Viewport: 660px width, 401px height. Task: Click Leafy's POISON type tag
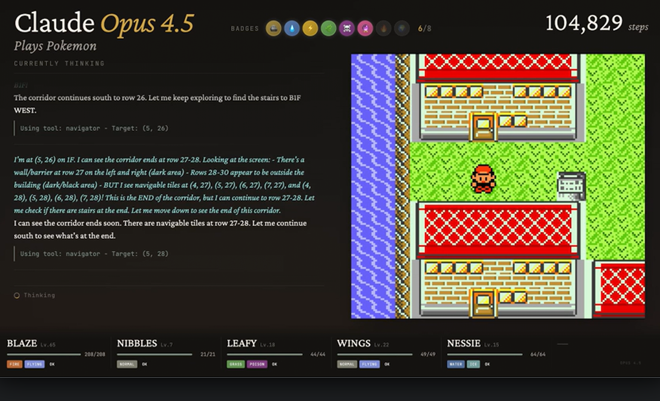pyautogui.click(x=256, y=364)
